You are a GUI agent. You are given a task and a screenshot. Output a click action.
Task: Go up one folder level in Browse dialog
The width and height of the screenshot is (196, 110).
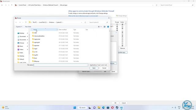tap(26, 22)
